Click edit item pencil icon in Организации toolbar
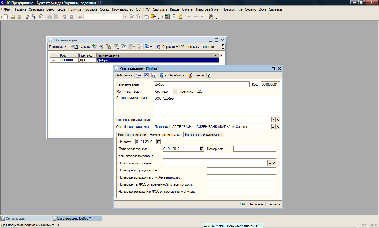 point(102,47)
